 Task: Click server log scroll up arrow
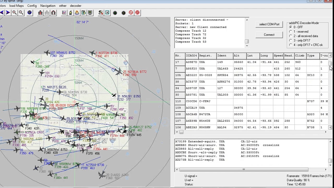click(247, 20)
